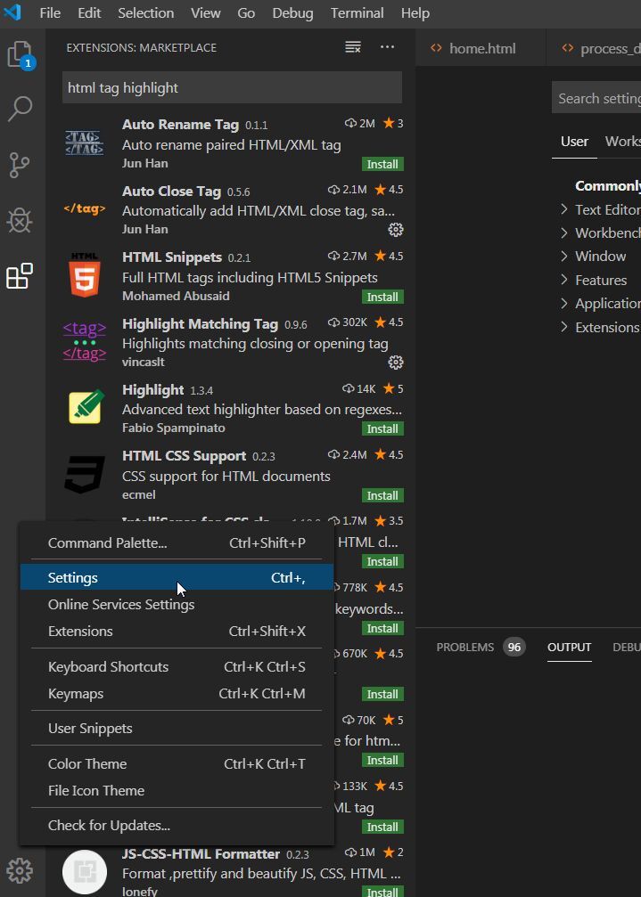Click the 96 problems count badge
The image size is (641, 897).
click(514, 647)
